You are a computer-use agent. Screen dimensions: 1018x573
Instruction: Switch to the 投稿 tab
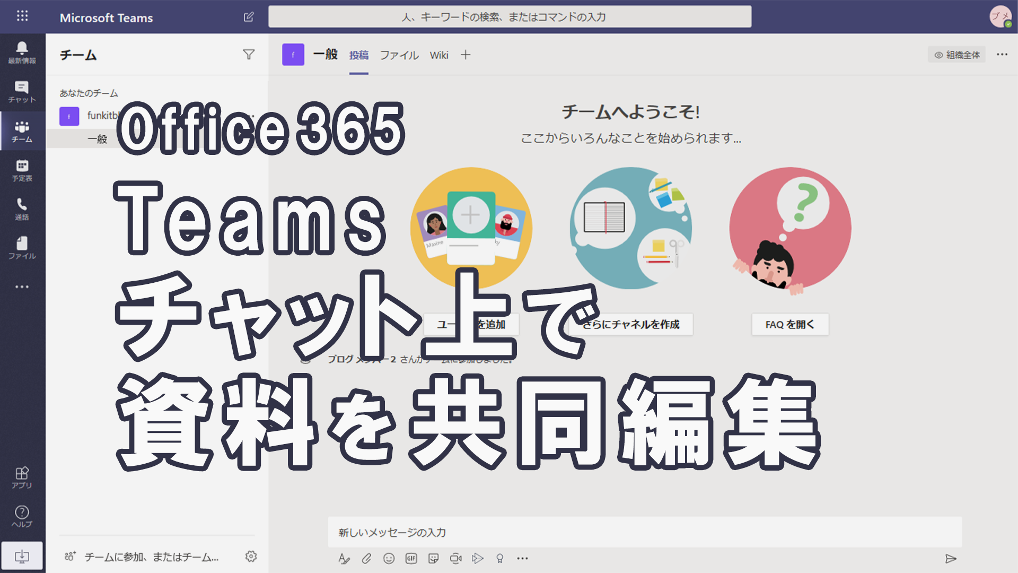(359, 55)
